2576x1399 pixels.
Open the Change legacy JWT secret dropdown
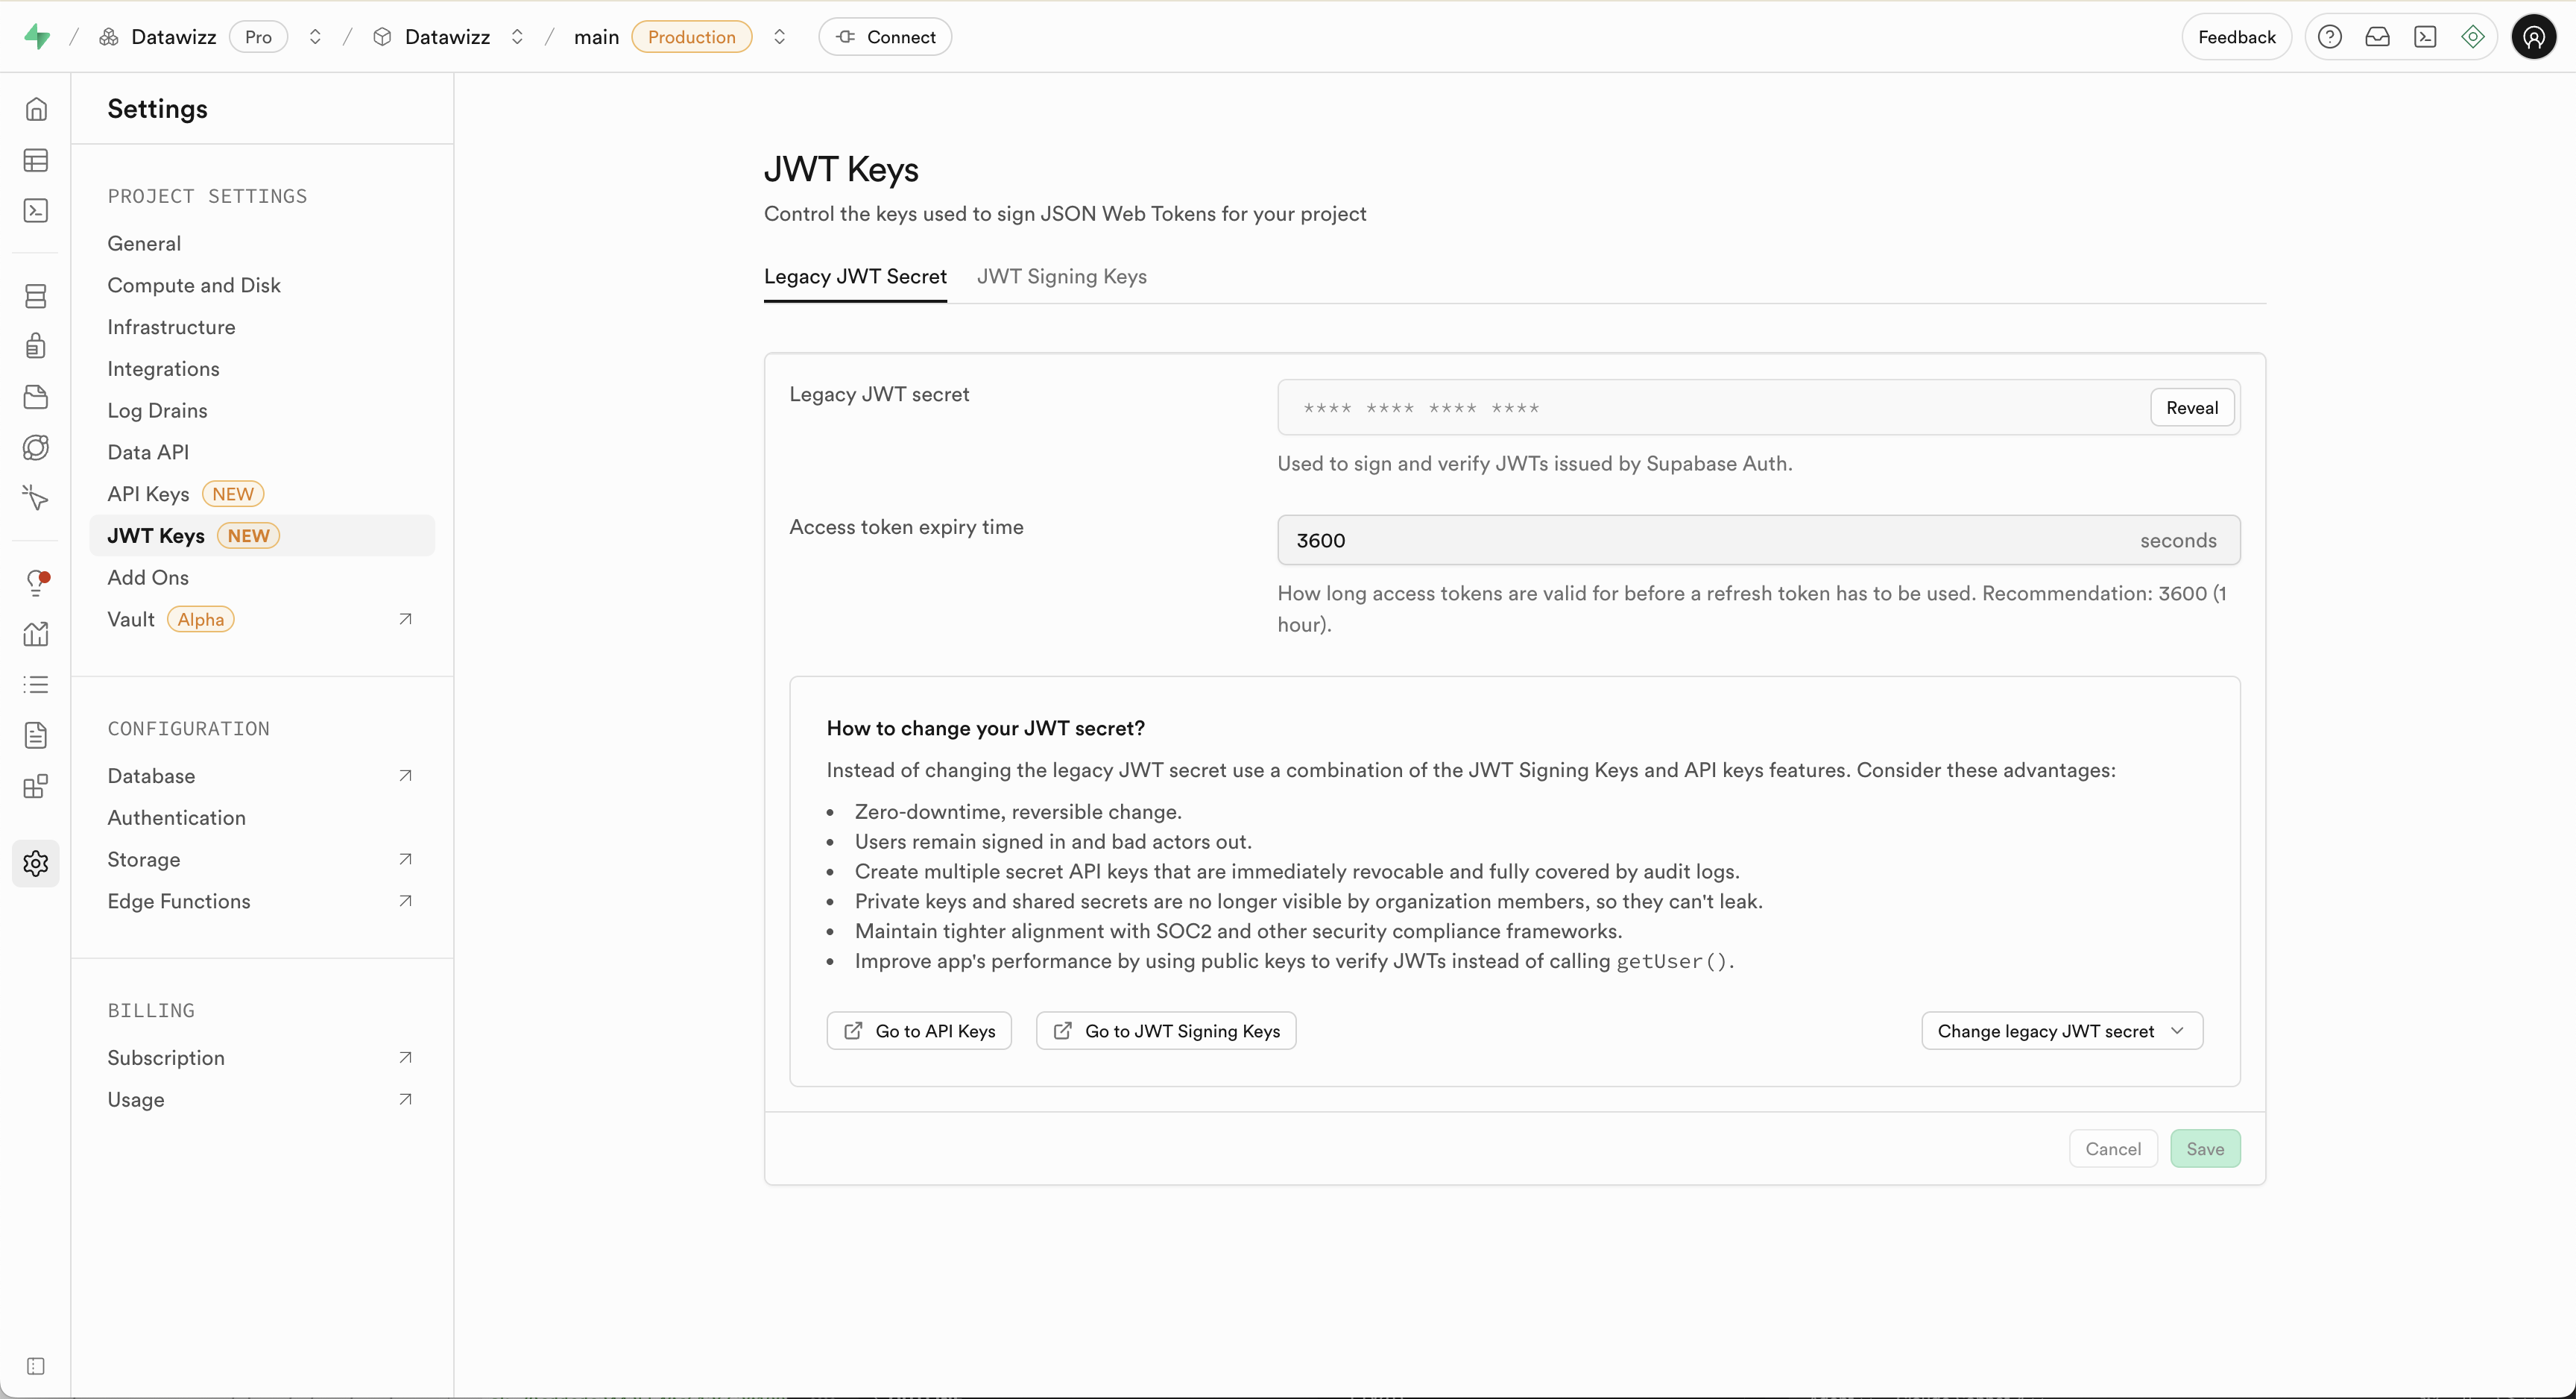2061,1031
